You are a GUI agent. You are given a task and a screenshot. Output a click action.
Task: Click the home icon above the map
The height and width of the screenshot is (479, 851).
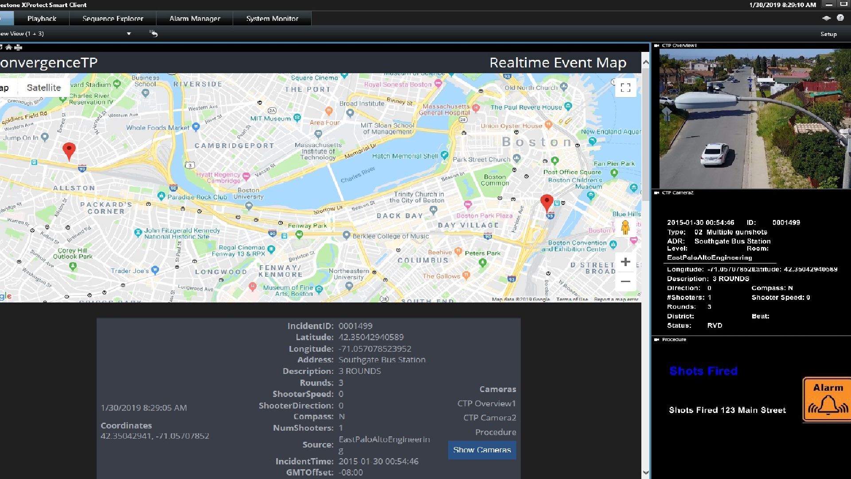click(x=8, y=47)
